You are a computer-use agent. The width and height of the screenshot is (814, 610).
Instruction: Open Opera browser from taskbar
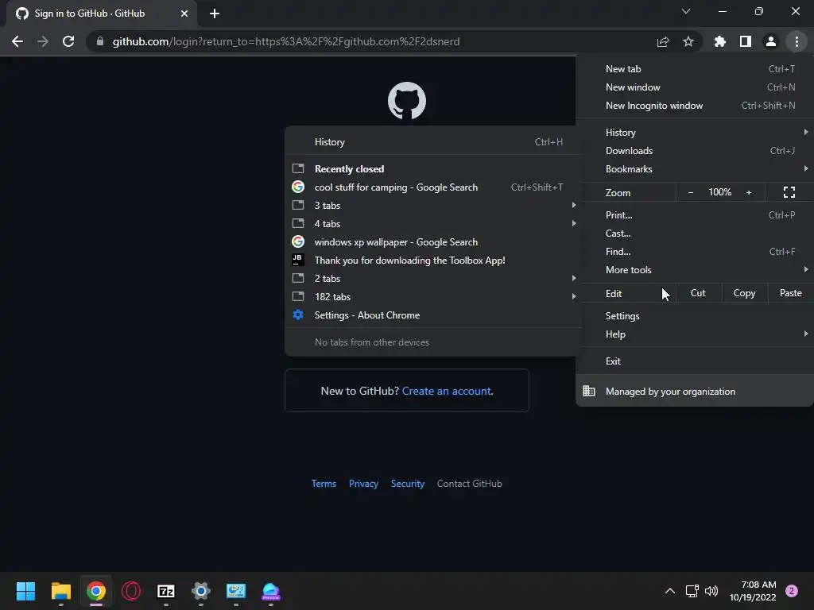[x=131, y=591]
